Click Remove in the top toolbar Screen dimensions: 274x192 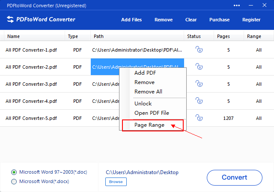point(164,20)
